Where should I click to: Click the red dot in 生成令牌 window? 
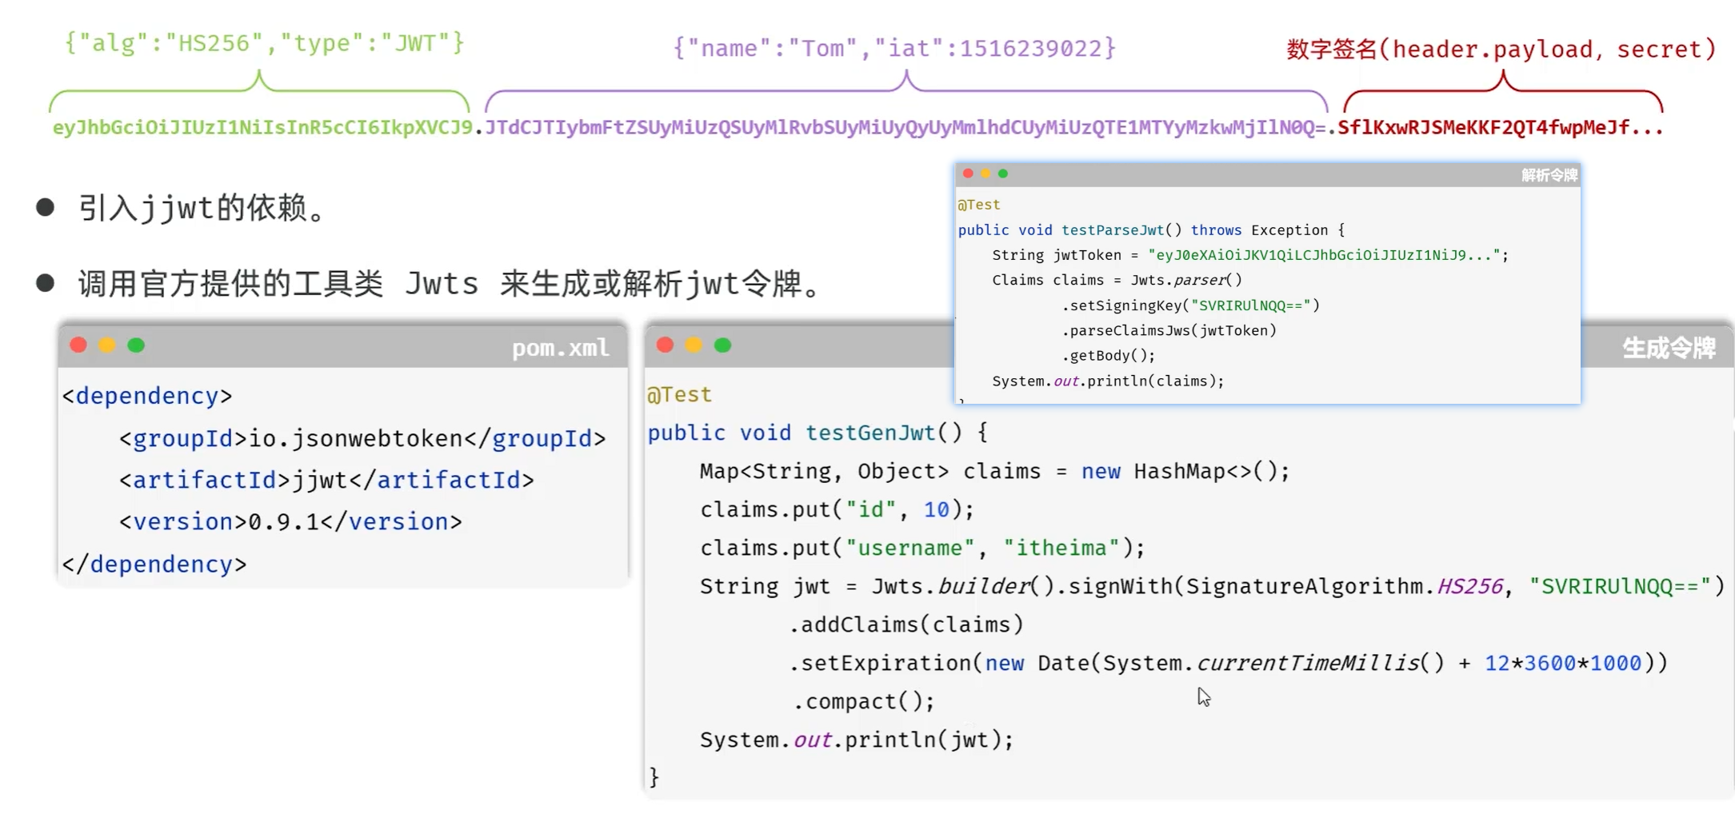[x=665, y=345]
